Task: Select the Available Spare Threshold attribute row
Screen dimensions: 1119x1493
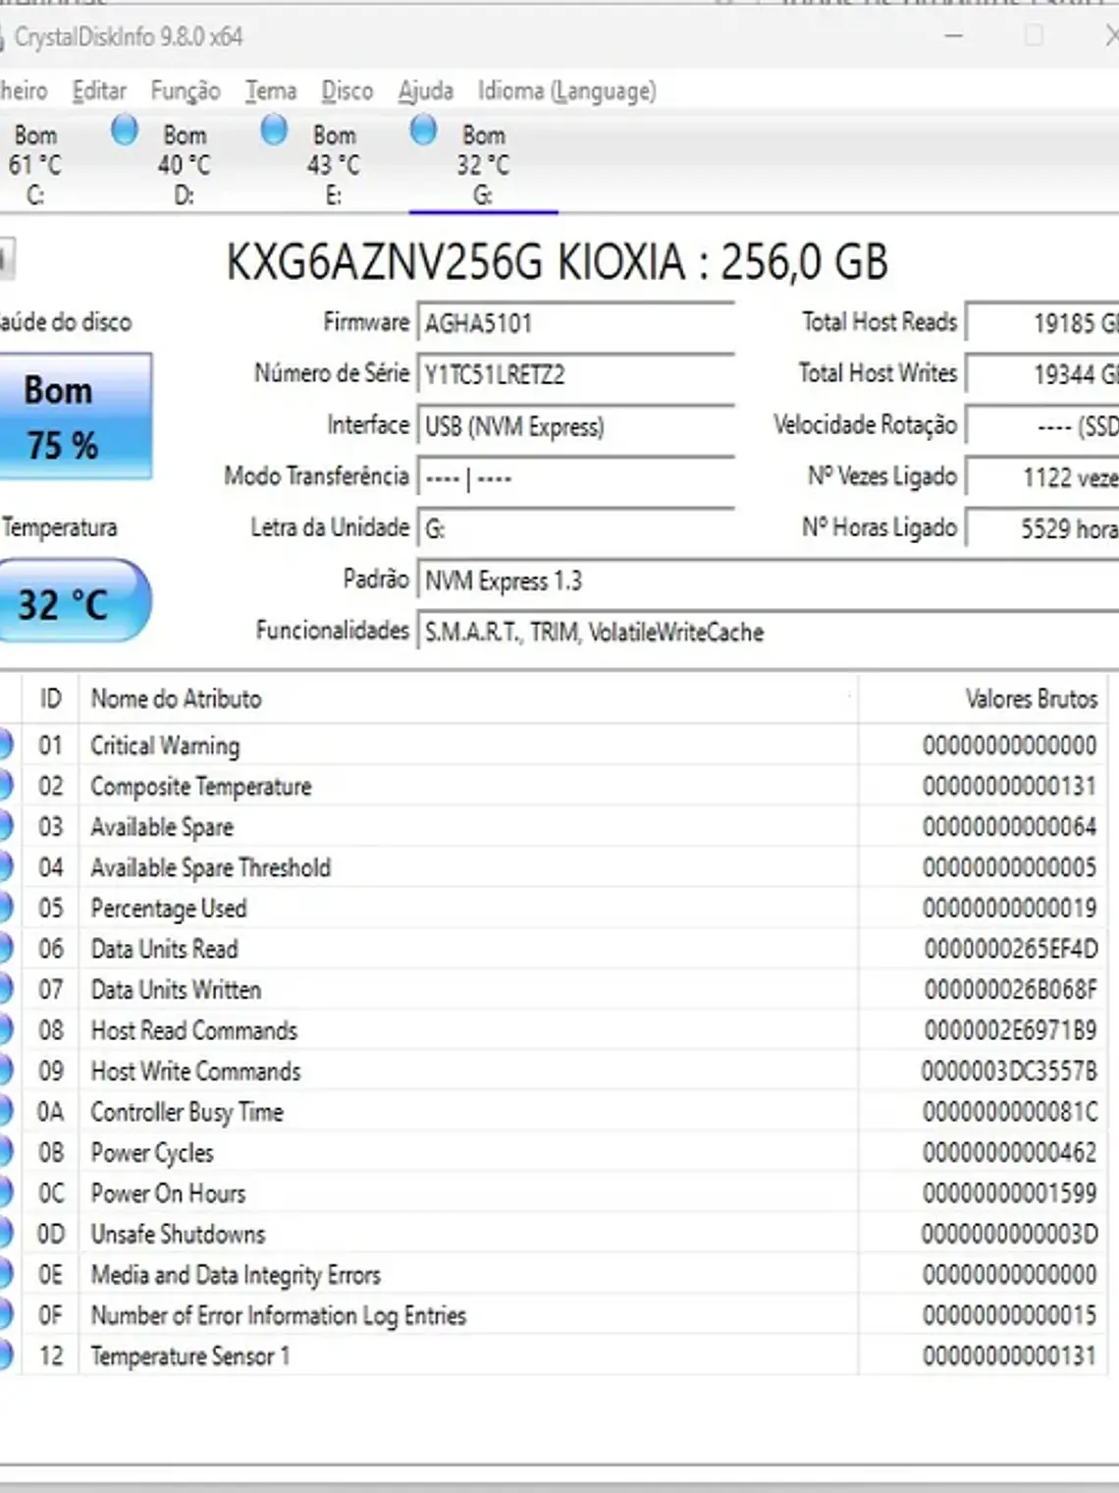Action: pyautogui.click(x=555, y=867)
